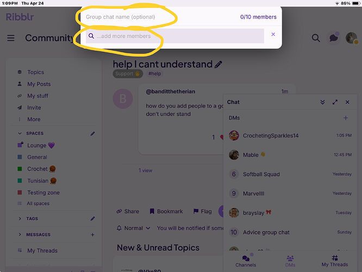Add a new message with the plus icon

click(x=92, y=235)
